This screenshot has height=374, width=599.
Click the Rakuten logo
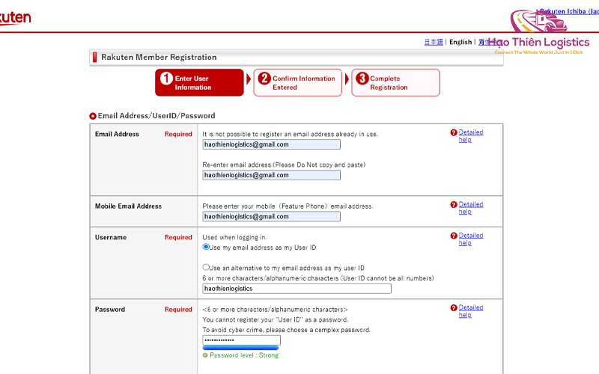tap(14, 18)
